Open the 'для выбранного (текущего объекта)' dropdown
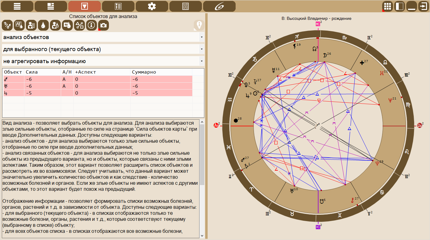 click(103, 49)
